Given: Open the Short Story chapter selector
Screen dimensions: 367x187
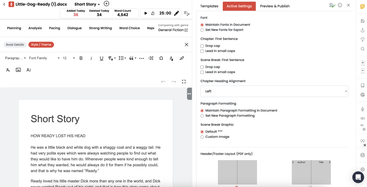Looking at the screenshot, I should (x=87, y=4).
